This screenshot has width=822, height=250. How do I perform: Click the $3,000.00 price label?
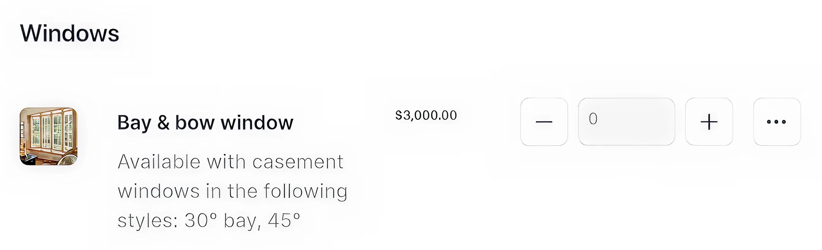[x=426, y=116]
